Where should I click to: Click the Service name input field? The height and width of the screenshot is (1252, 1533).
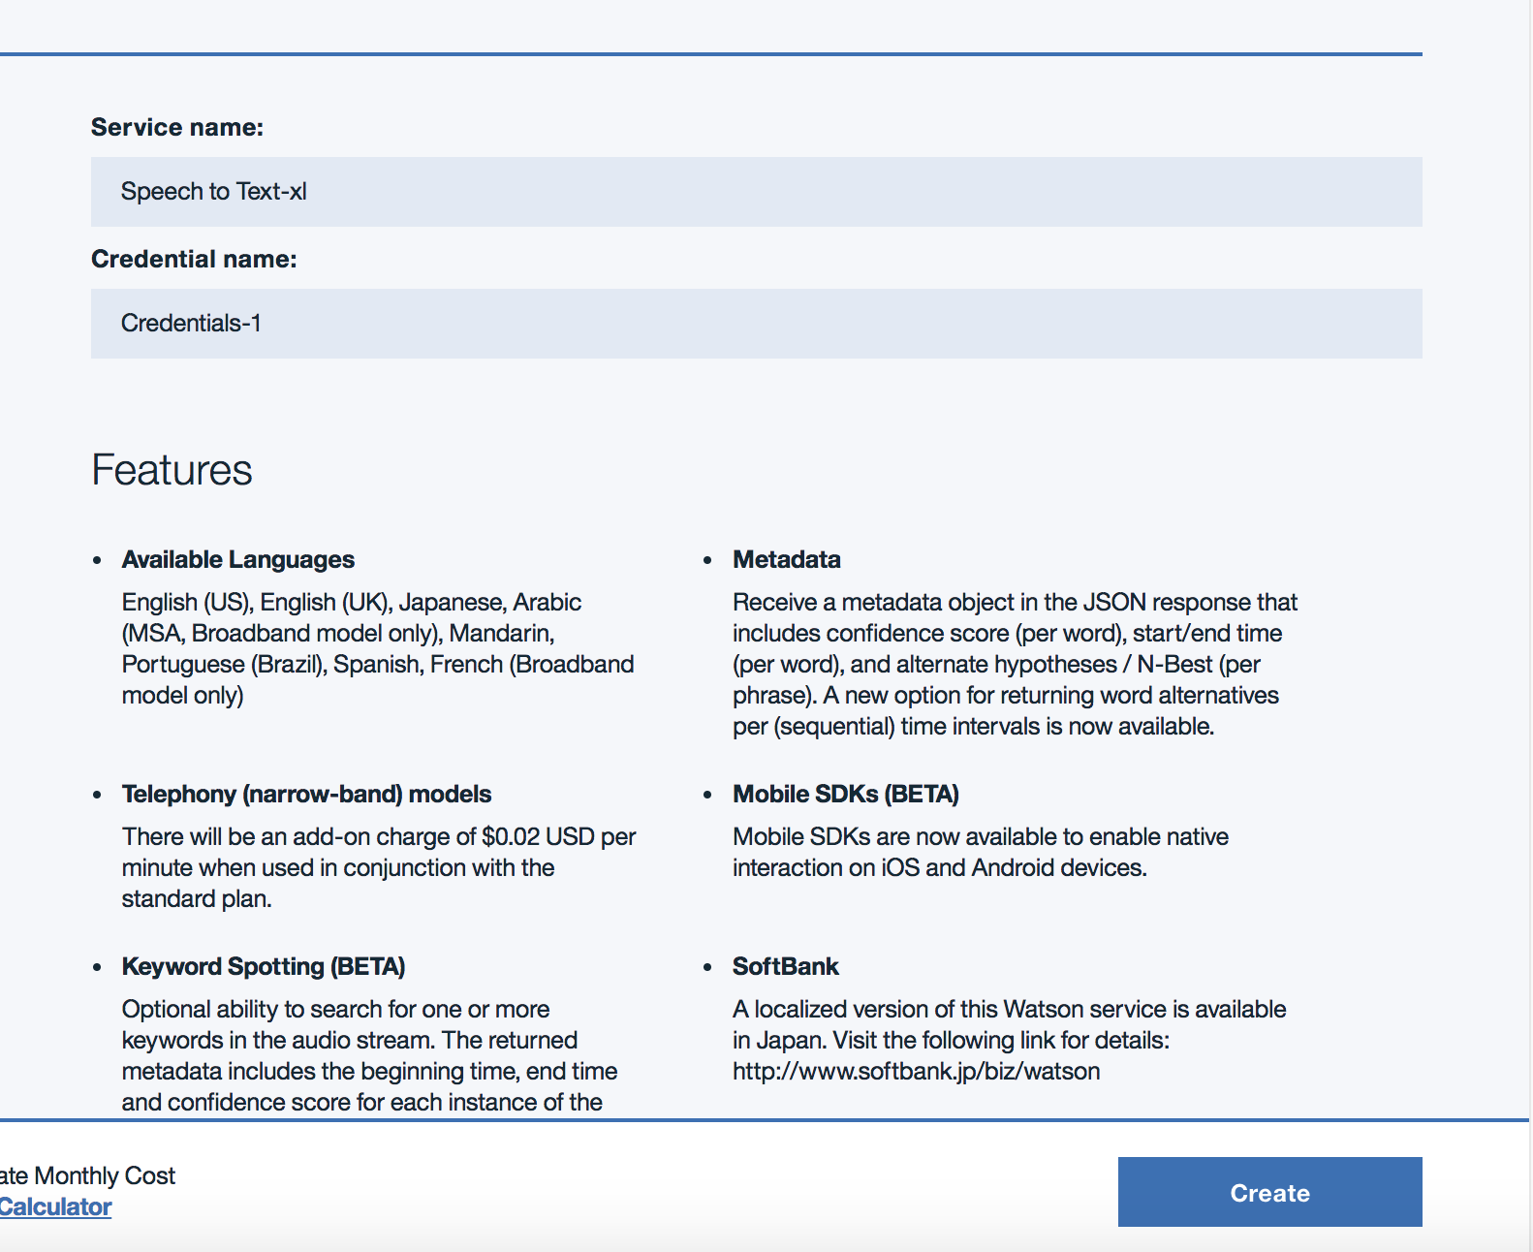[756, 192]
